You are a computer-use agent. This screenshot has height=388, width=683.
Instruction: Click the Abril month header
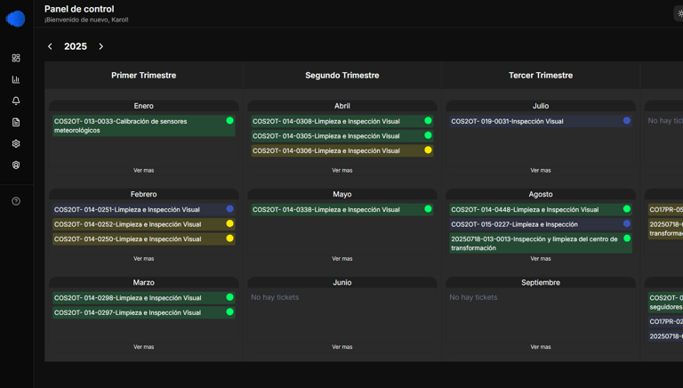[x=341, y=106]
